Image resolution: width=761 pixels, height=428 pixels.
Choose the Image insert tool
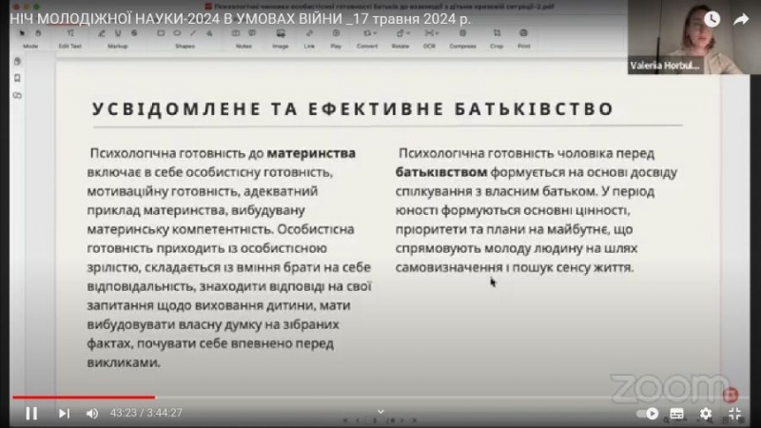(x=280, y=36)
